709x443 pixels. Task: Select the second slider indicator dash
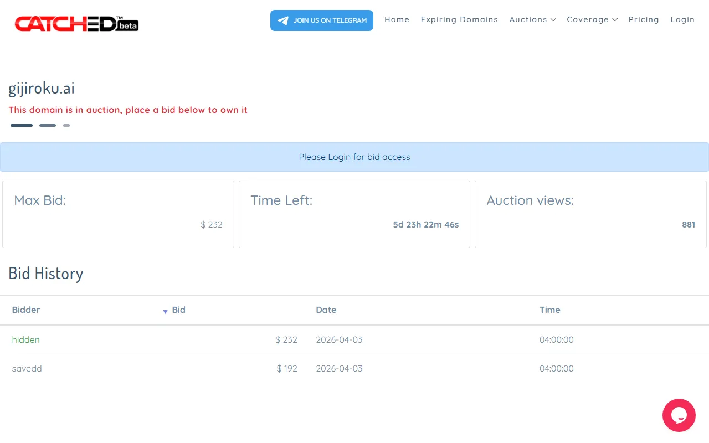[48, 126]
